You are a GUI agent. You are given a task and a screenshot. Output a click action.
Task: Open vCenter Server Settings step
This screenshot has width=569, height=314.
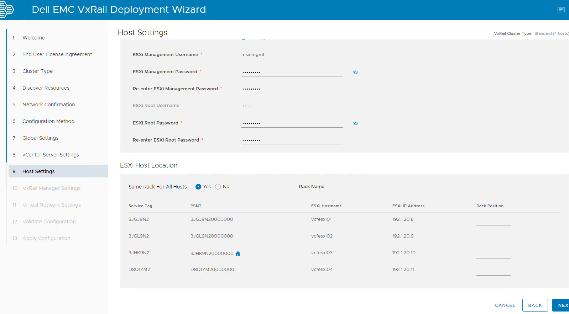pyautogui.click(x=51, y=155)
